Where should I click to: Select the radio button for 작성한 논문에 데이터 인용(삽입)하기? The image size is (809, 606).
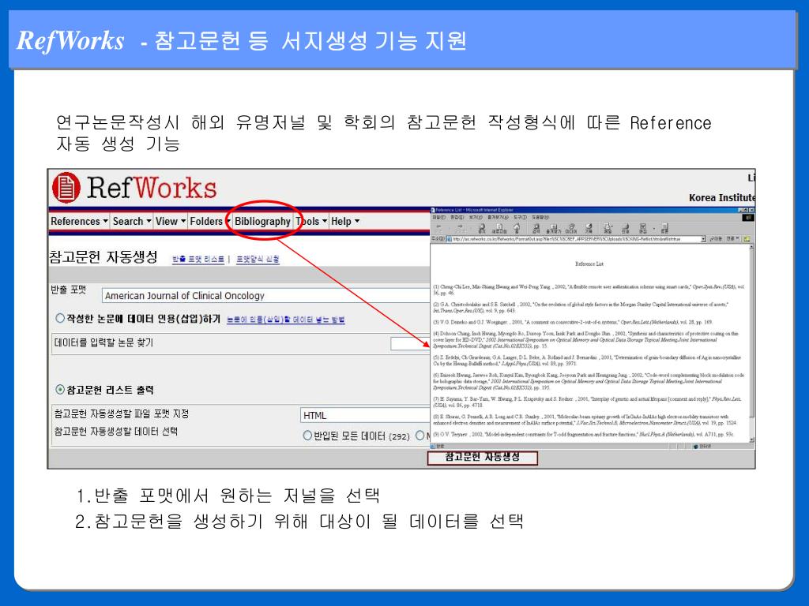60,319
